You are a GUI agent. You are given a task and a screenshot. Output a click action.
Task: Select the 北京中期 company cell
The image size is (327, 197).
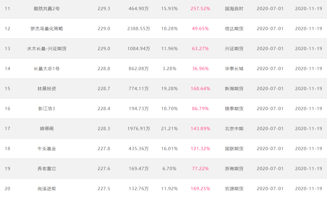tap(234, 129)
